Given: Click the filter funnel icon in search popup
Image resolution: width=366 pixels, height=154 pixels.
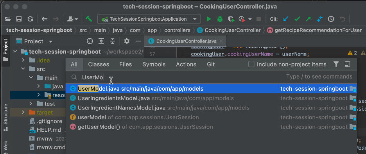Looking at the screenshot, I should pyautogui.click(x=336, y=64).
